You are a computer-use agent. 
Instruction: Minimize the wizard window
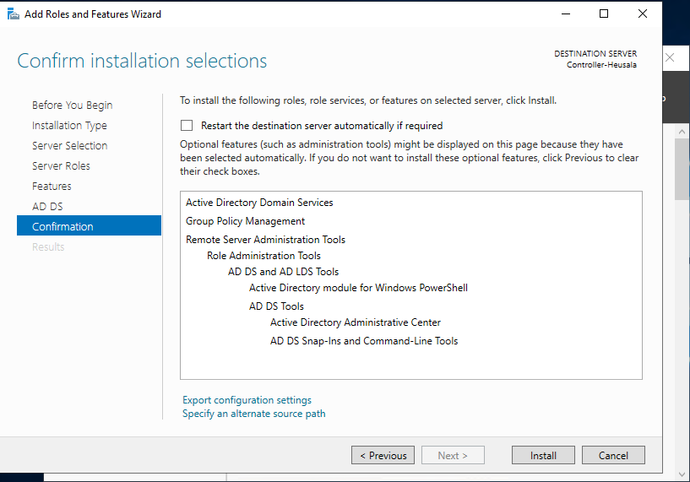click(566, 14)
